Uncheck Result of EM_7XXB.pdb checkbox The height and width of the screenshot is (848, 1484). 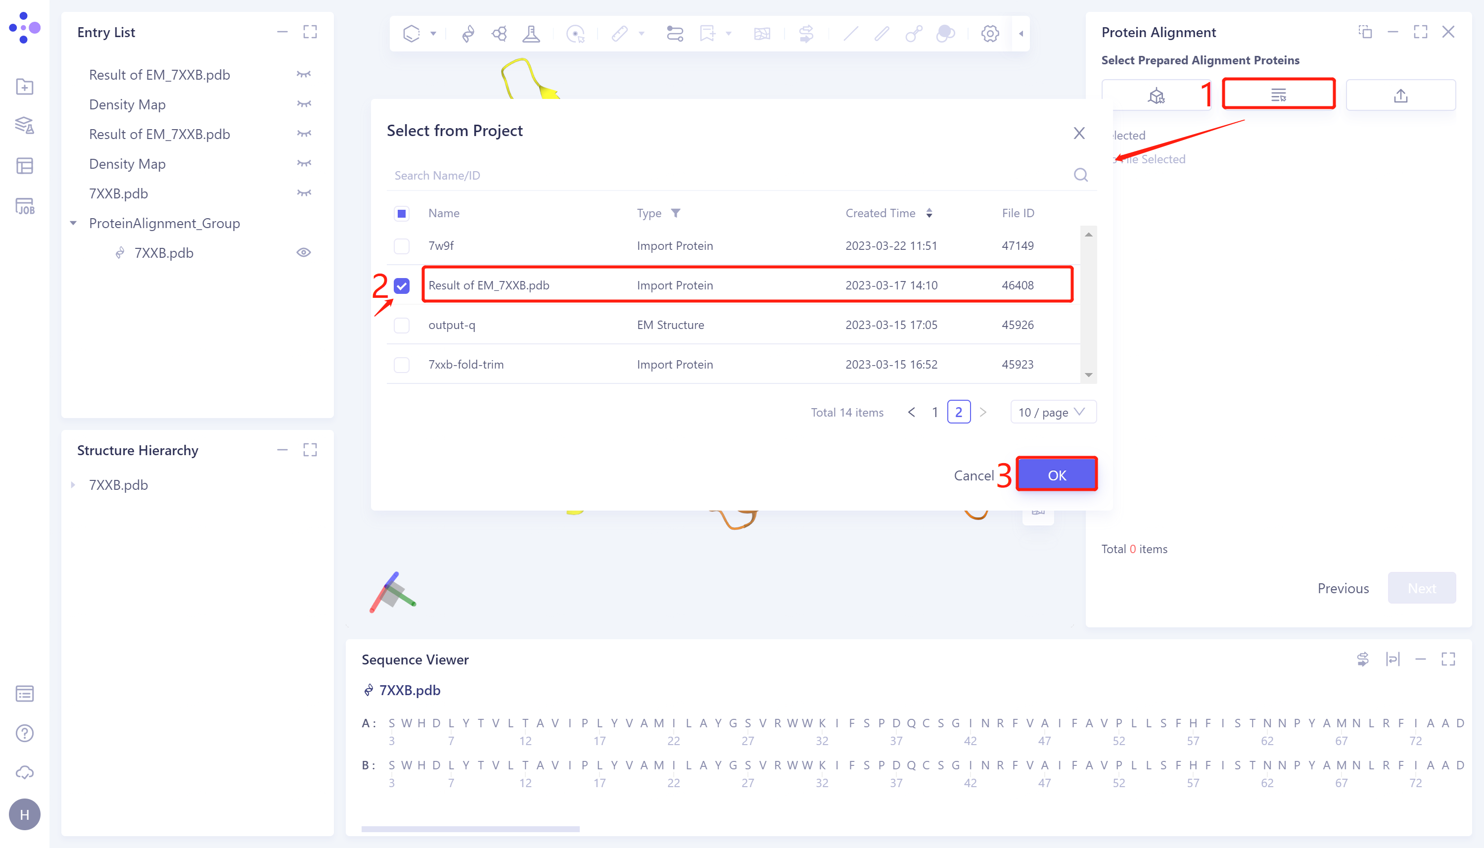coord(402,285)
